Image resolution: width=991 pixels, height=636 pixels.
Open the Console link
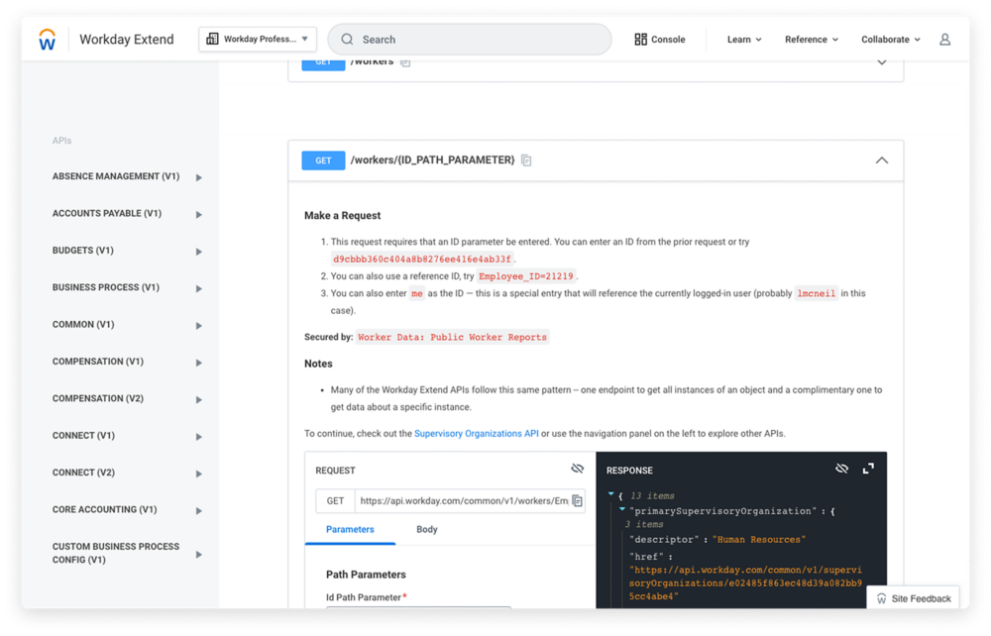[x=660, y=40]
